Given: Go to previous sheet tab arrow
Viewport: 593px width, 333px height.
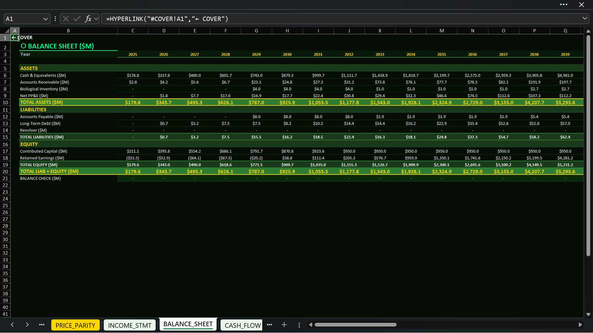Looking at the screenshot, I should click(12, 325).
